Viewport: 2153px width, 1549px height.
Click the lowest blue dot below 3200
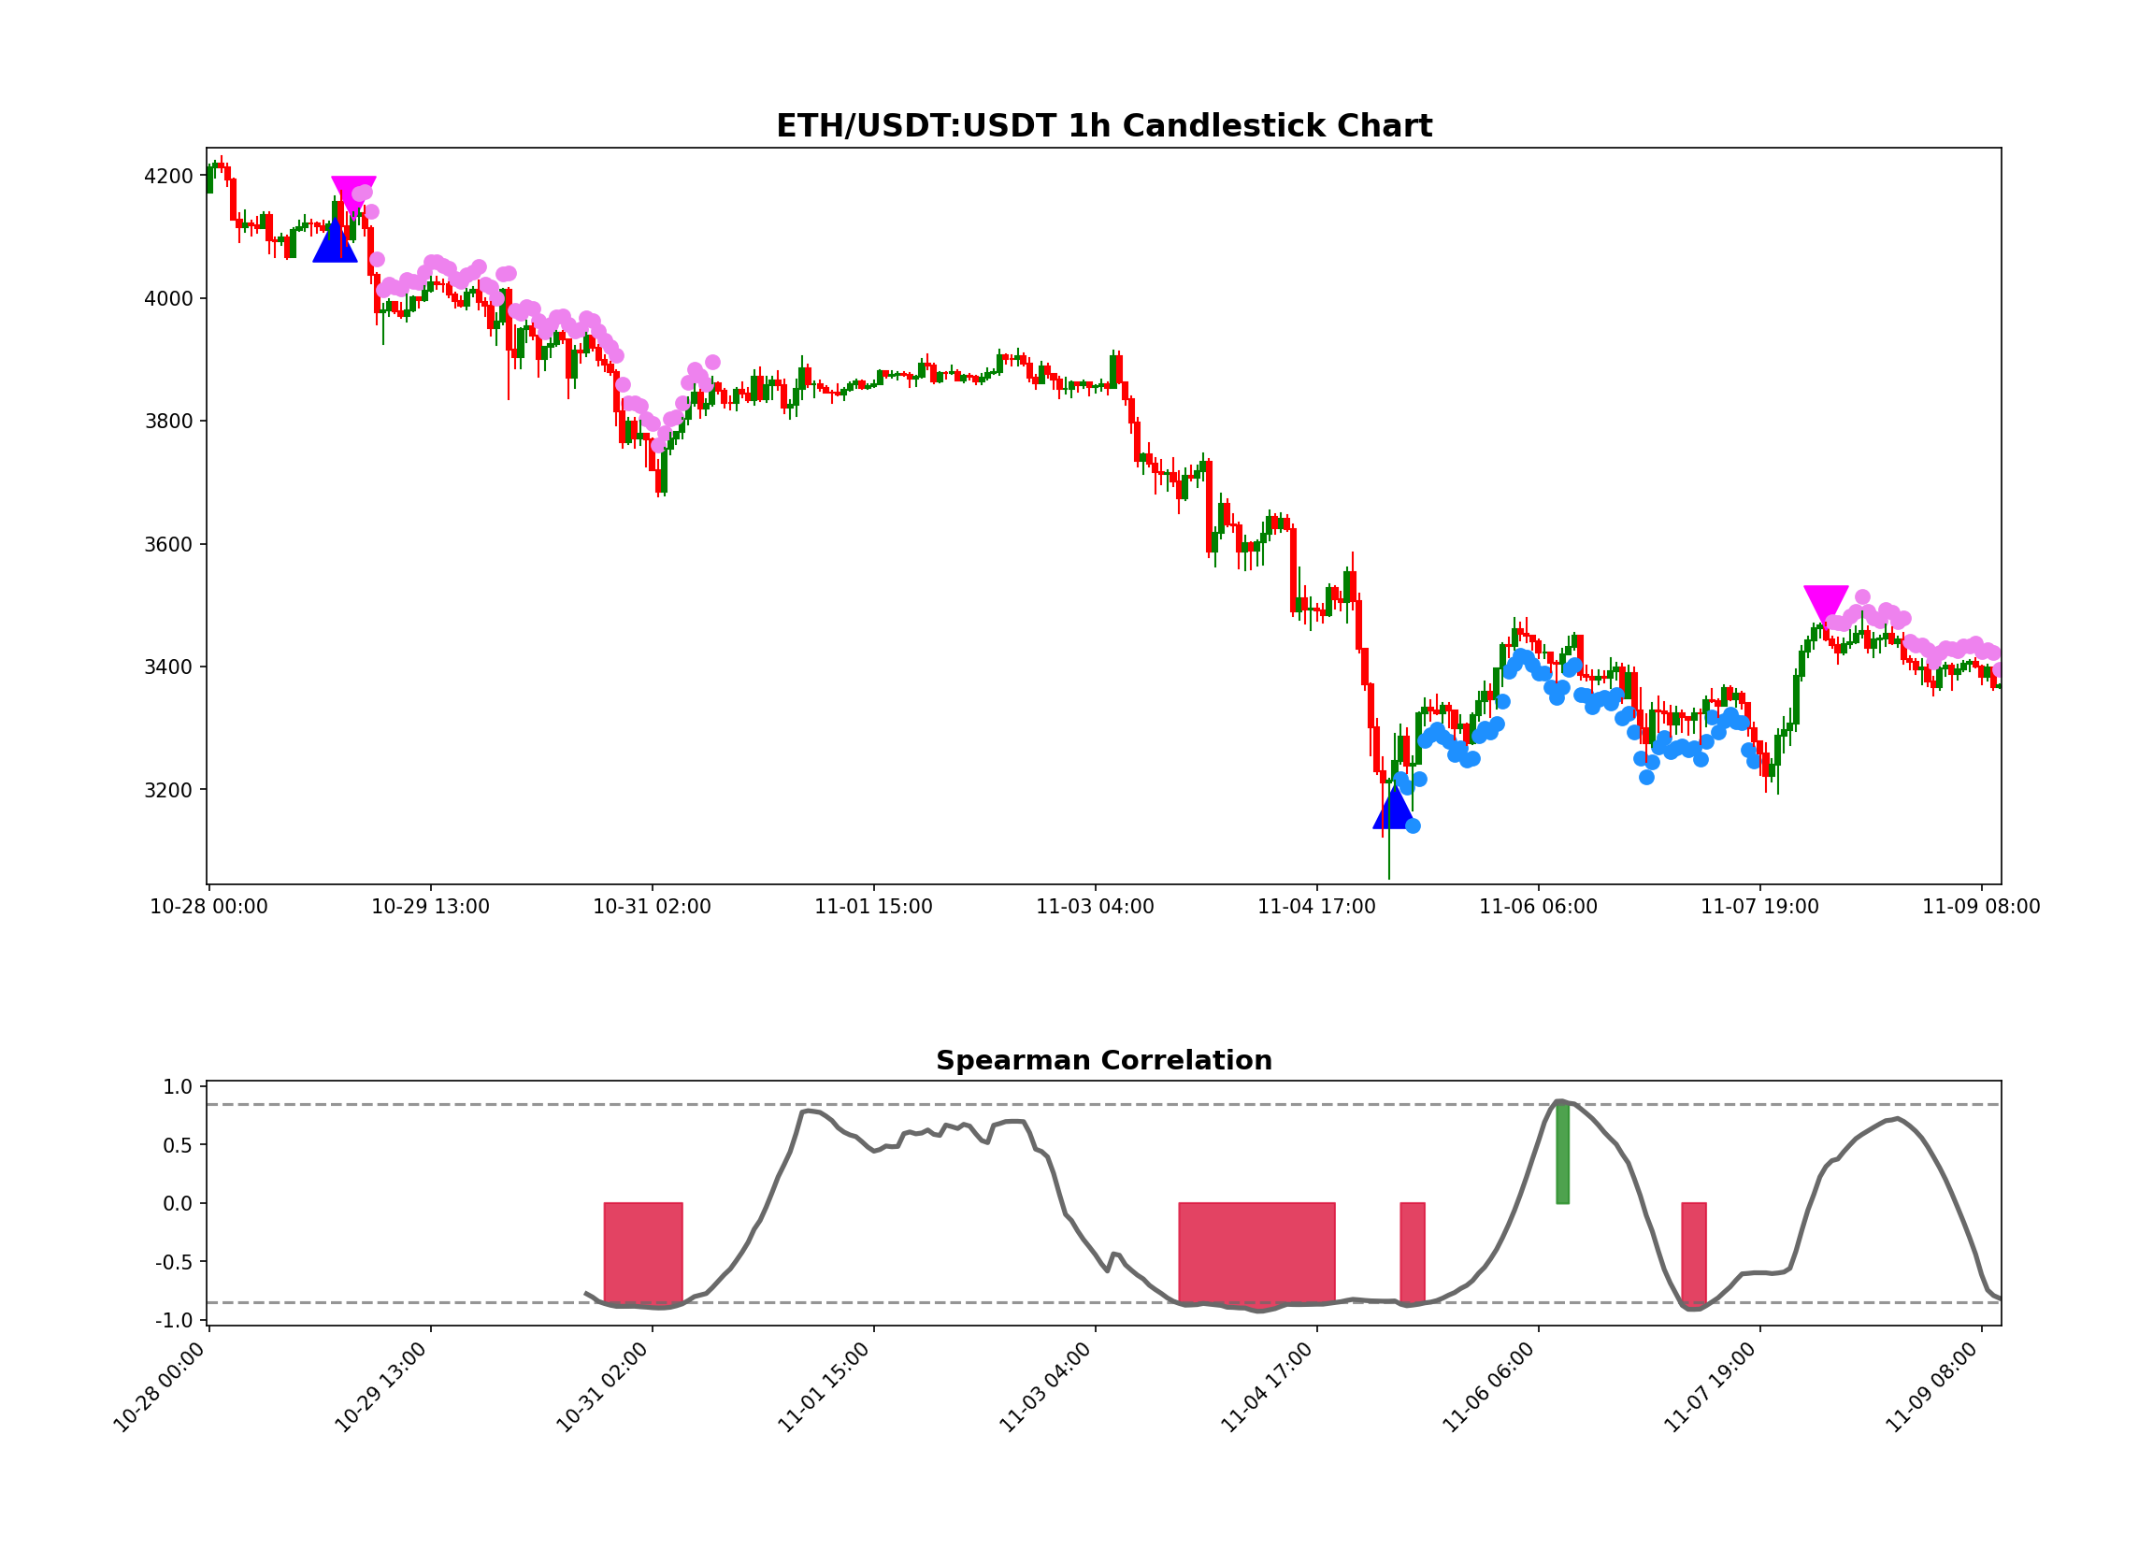coord(1413,825)
